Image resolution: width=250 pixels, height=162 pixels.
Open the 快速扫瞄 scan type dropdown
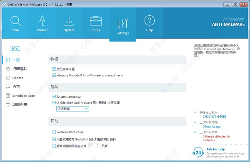pyautogui.click(x=72, y=109)
